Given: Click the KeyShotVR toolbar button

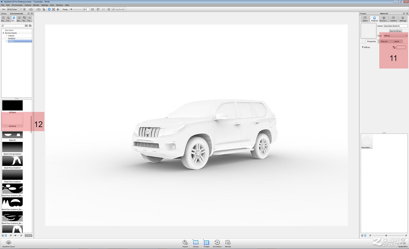Looking at the screenshot, I should pos(118,9).
